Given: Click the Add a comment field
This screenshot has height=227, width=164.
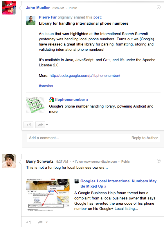Looking at the screenshot, I should pyautogui.click(x=93, y=138).
